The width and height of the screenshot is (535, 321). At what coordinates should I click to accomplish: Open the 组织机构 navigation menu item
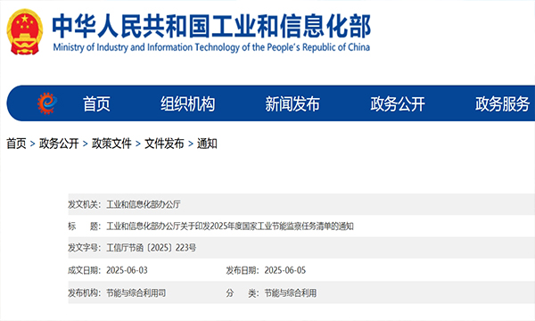[x=187, y=103]
